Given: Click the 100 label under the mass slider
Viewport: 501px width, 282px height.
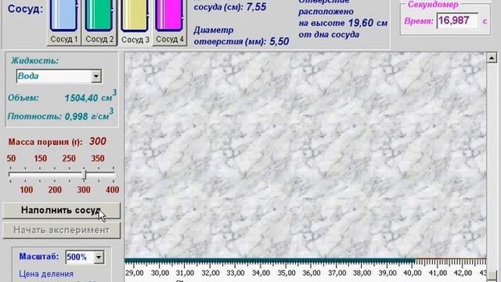Looking at the screenshot, I should [26, 190].
